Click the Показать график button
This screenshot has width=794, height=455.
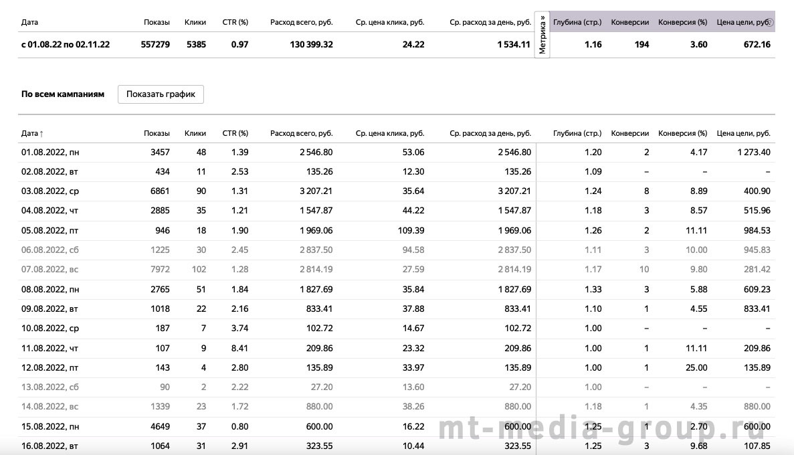pos(161,94)
